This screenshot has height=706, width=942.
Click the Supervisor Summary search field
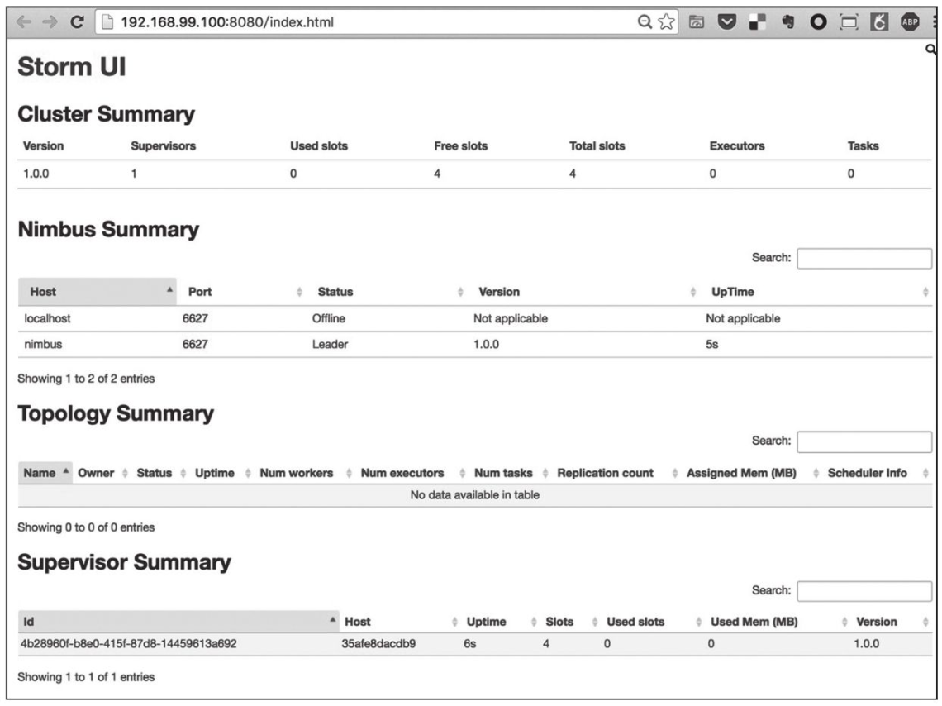(x=864, y=590)
